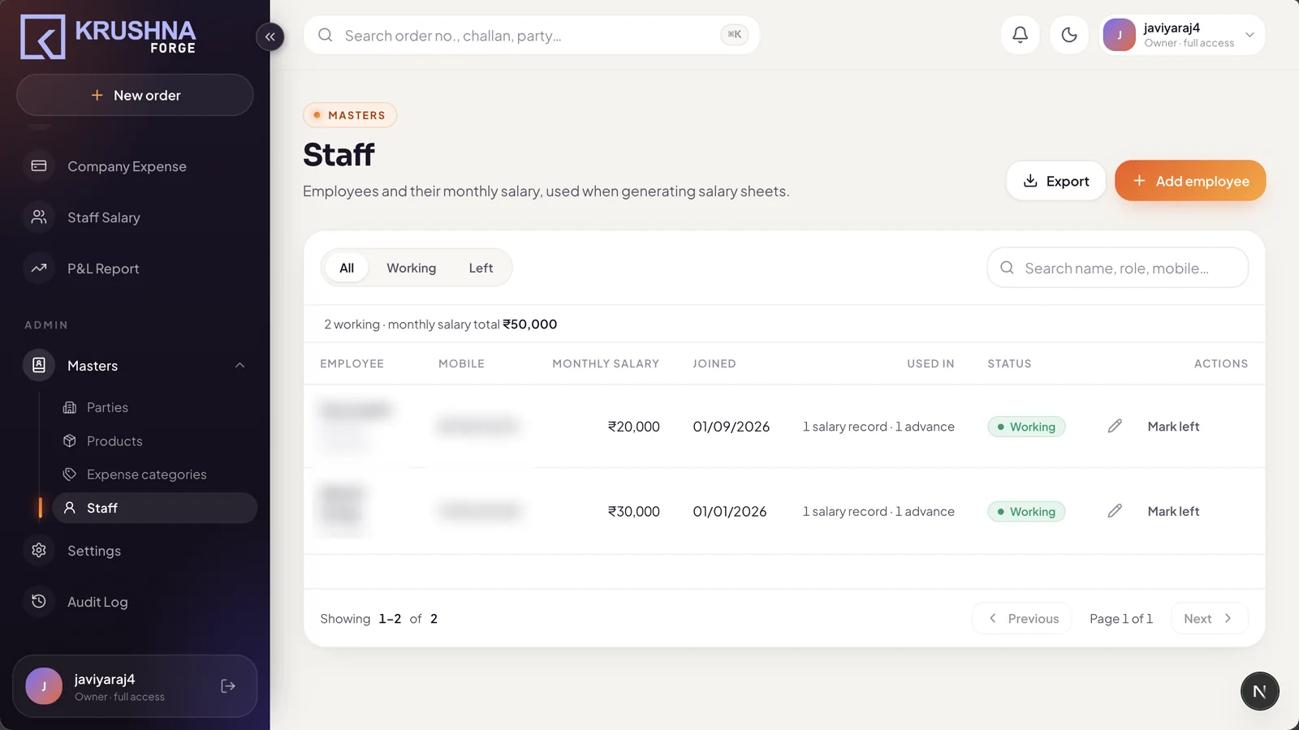
Task: Open the Next.js dev tools badge
Action: 1259,691
